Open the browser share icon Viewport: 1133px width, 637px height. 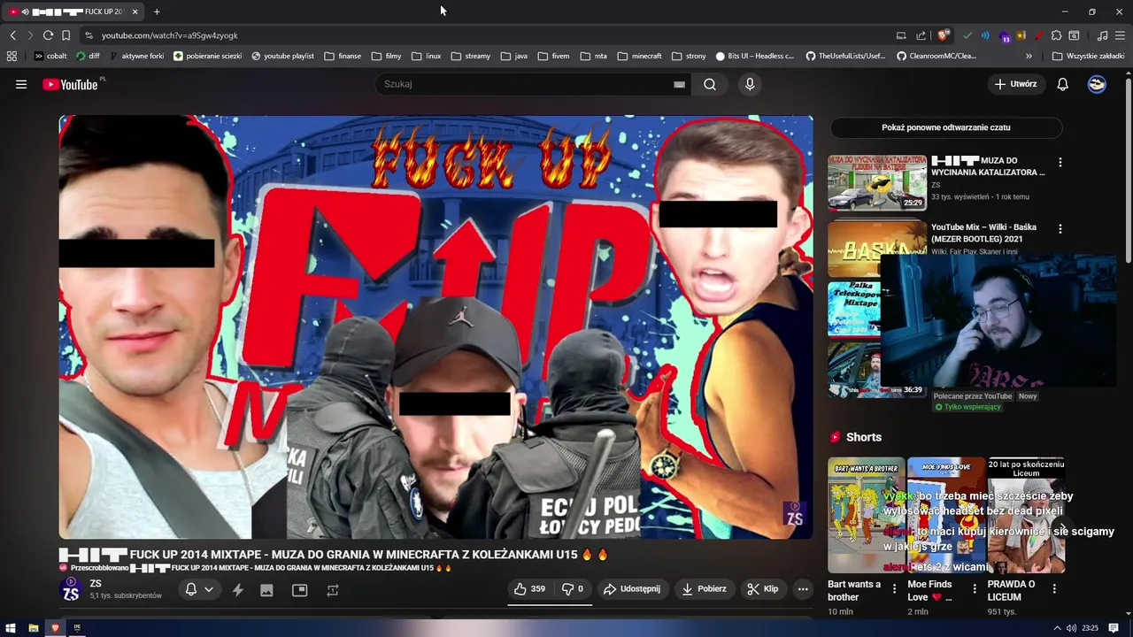[921, 35]
